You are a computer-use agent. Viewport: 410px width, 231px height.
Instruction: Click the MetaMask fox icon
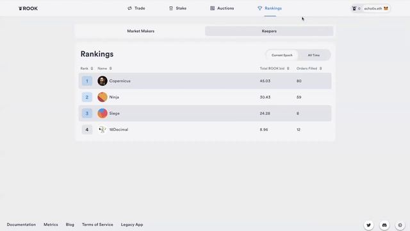[386, 8]
